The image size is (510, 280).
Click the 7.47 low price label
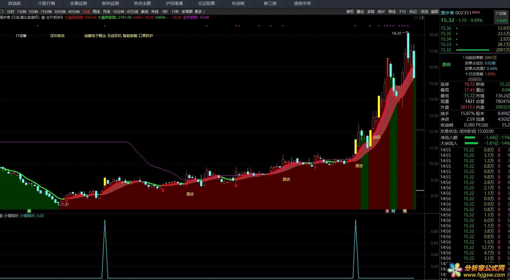pyautogui.click(x=65, y=205)
